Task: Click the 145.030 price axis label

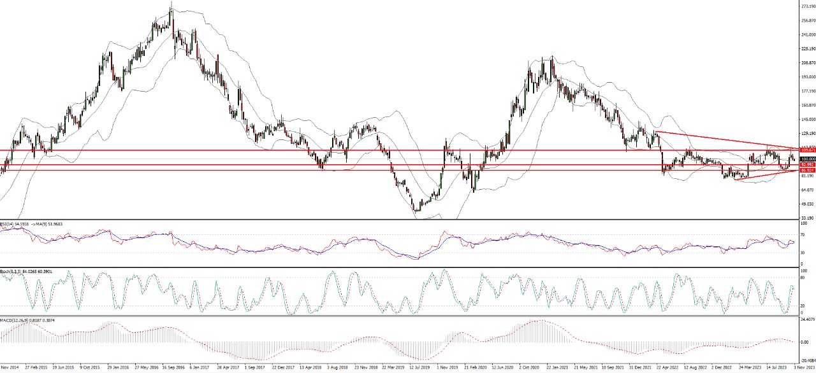Action: point(807,120)
